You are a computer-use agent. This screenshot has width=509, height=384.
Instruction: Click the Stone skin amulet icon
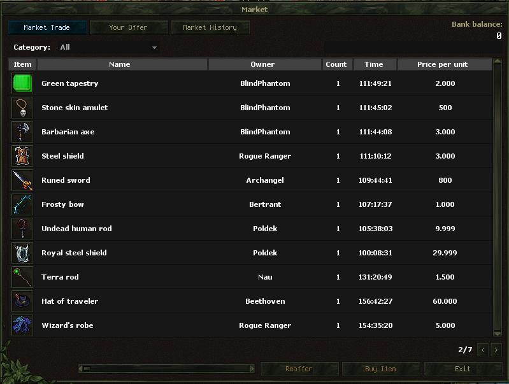22,108
